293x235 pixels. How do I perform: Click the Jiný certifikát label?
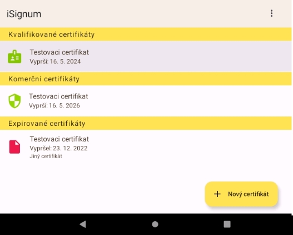tap(46, 156)
